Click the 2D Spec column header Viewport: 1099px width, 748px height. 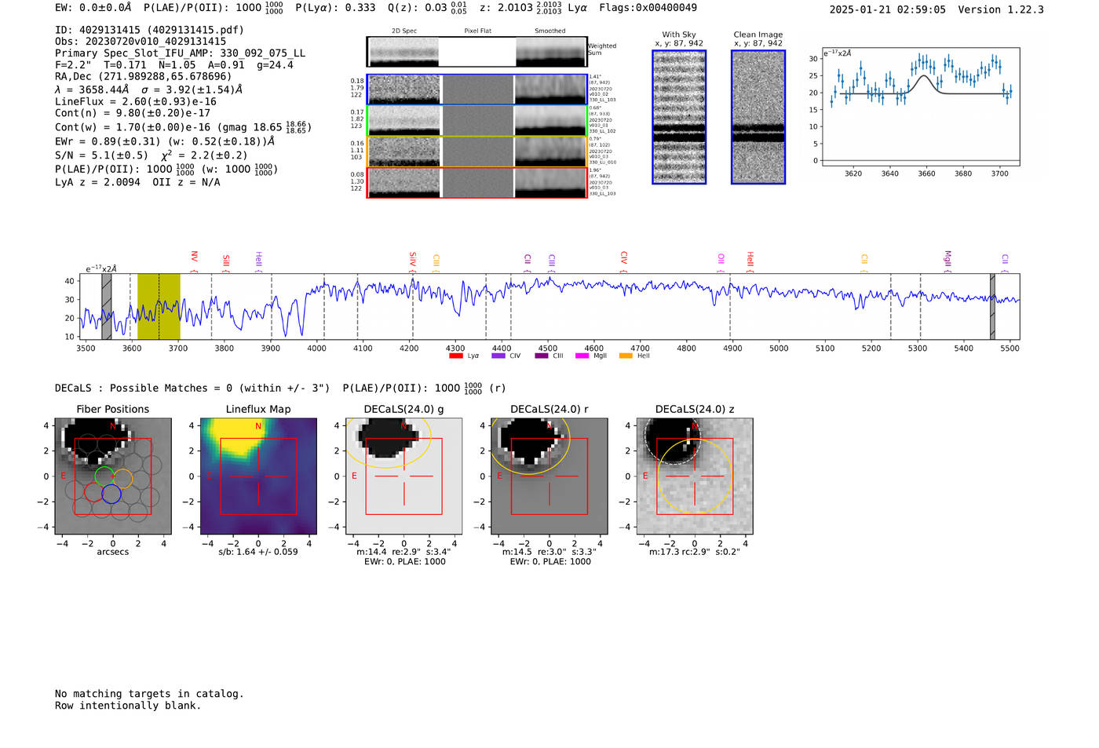404,31
